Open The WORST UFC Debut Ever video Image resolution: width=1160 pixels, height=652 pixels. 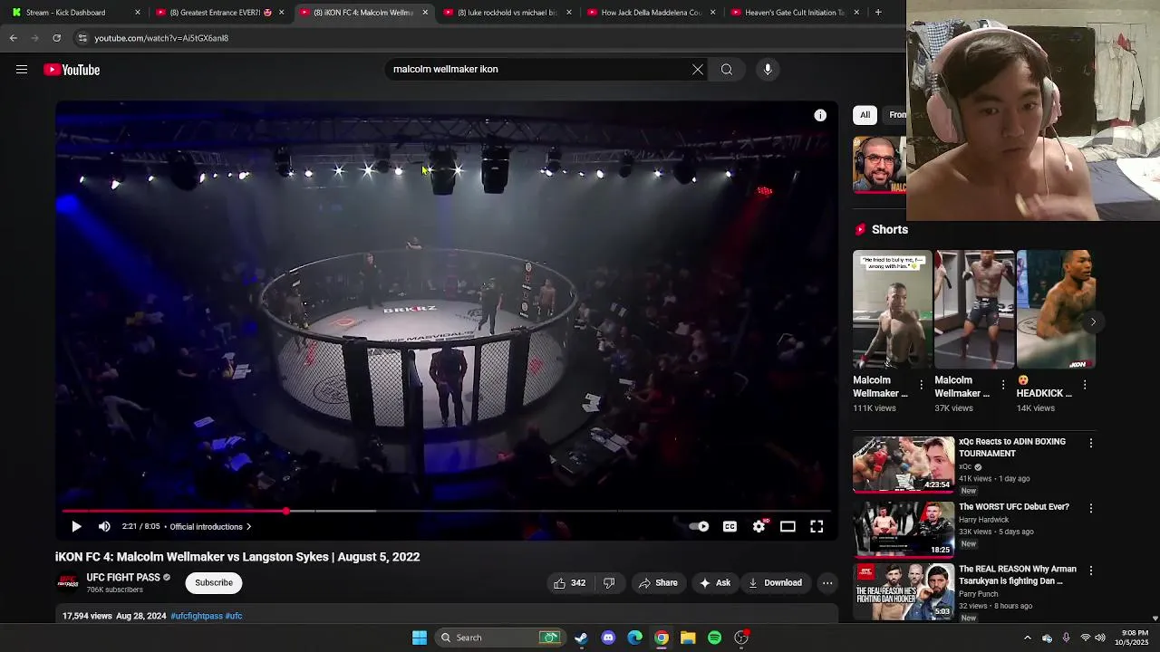coord(904,529)
